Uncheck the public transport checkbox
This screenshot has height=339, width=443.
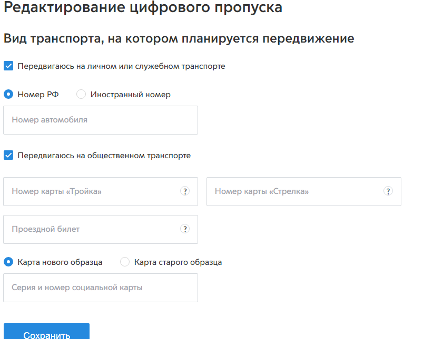(x=8, y=156)
